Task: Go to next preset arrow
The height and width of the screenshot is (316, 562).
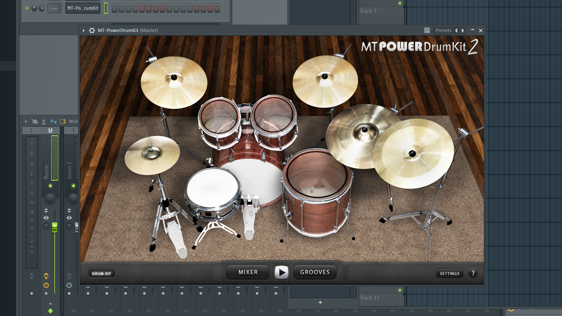Action: click(463, 30)
